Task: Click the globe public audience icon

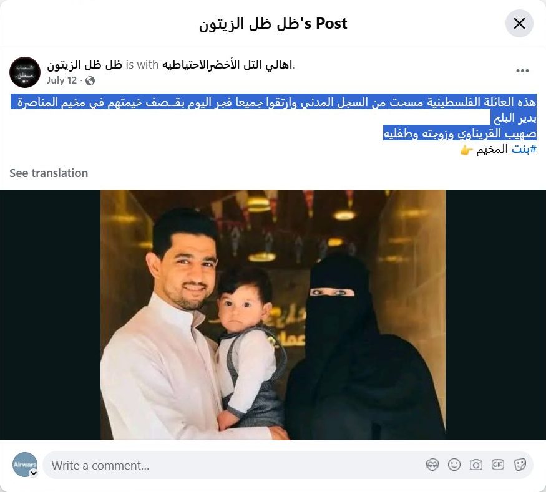Action: coord(90,80)
